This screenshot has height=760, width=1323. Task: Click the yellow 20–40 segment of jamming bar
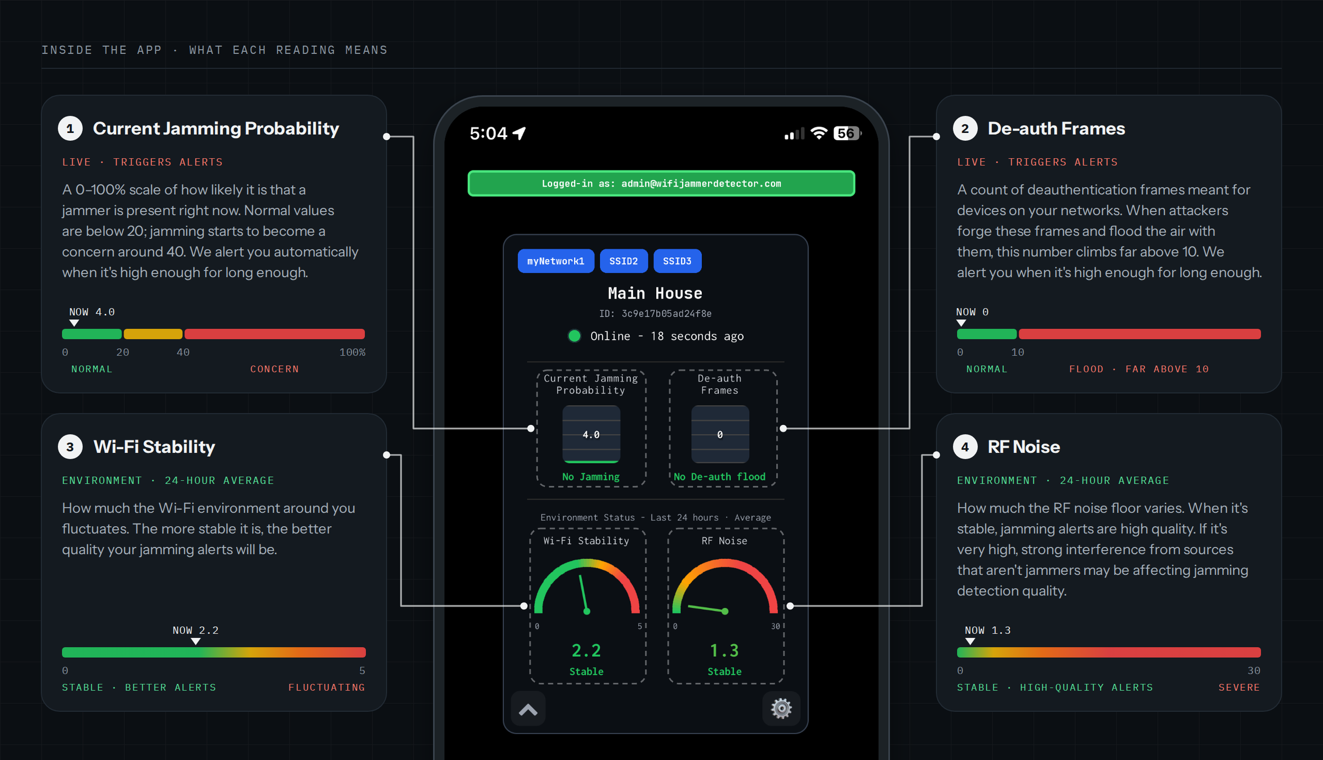(153, 334)
